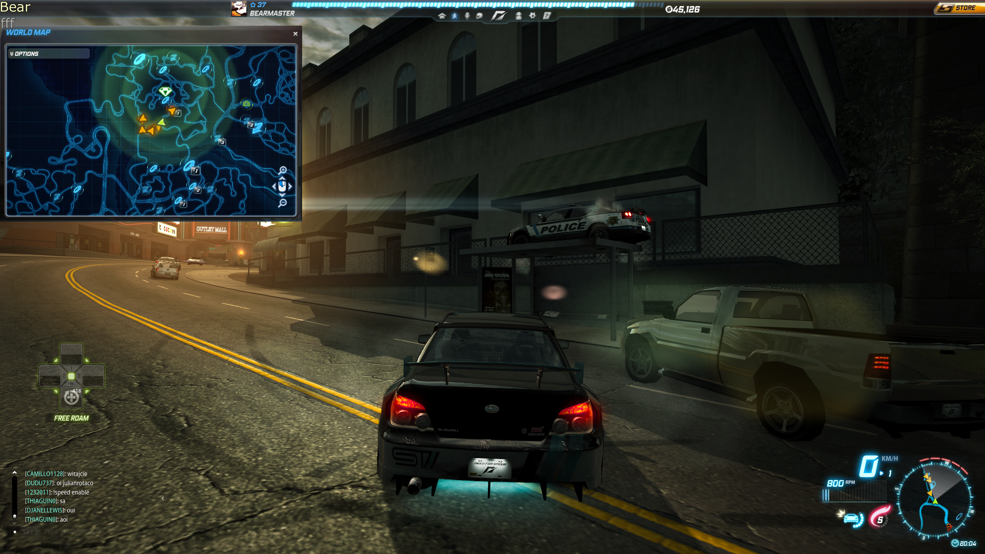Open the help question mark icon
This screenshot has width=985, height=554.
[x=547, y=16]
